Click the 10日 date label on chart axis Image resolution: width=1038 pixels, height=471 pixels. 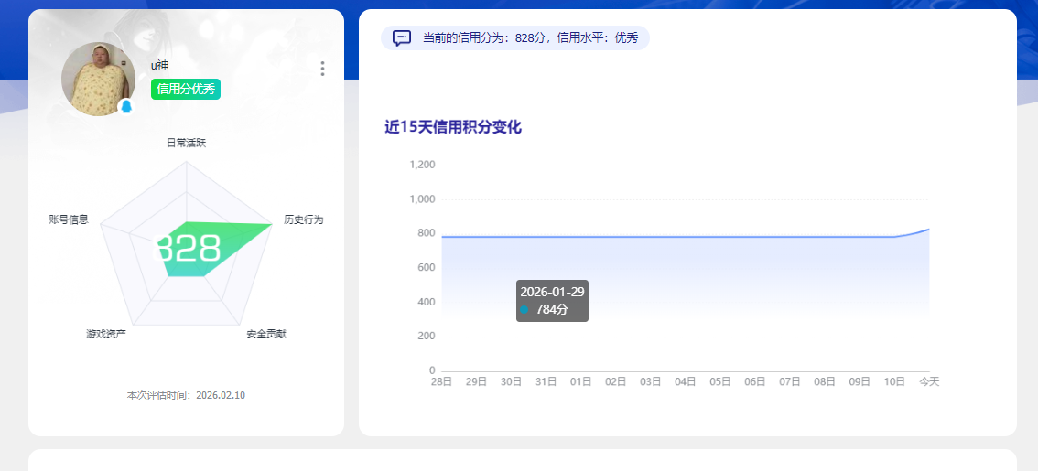pyautogui.click(x=894, y=381)
